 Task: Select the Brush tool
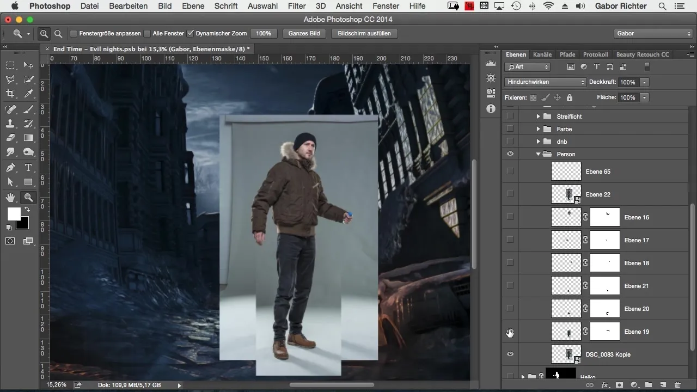pos(29,109)
